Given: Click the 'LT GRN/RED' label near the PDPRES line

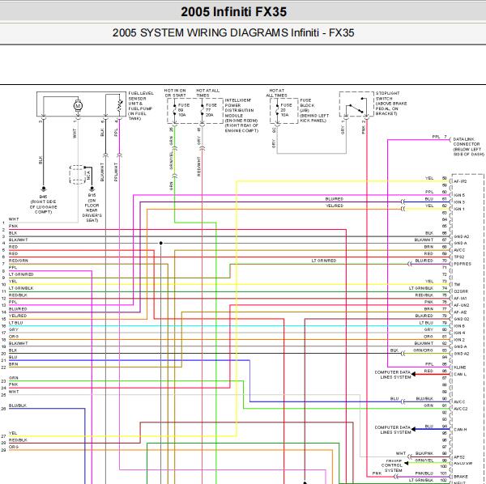Looking at the screenshot, I should pos(324,261).
